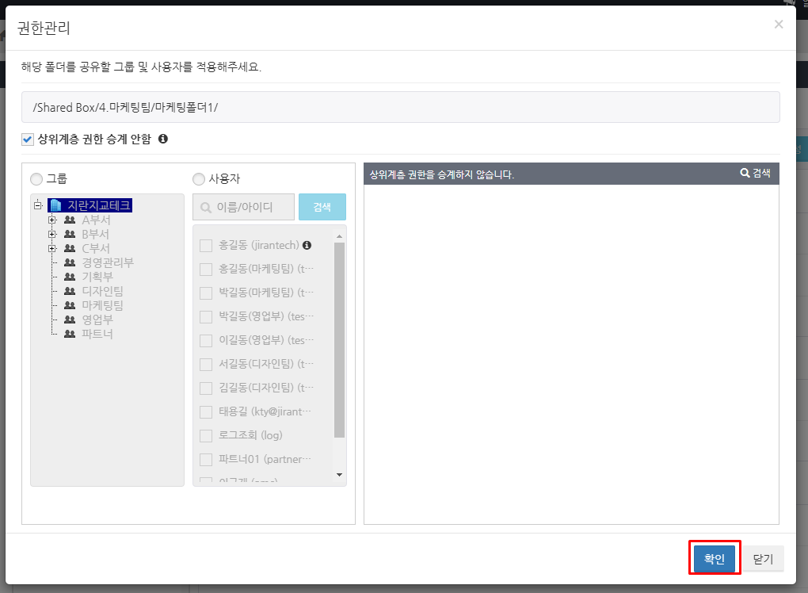Click the info icon beside 상위계층 권한 승계 안함
The image size is (808, 593).
pyautogui.click(x=163, y=139)
